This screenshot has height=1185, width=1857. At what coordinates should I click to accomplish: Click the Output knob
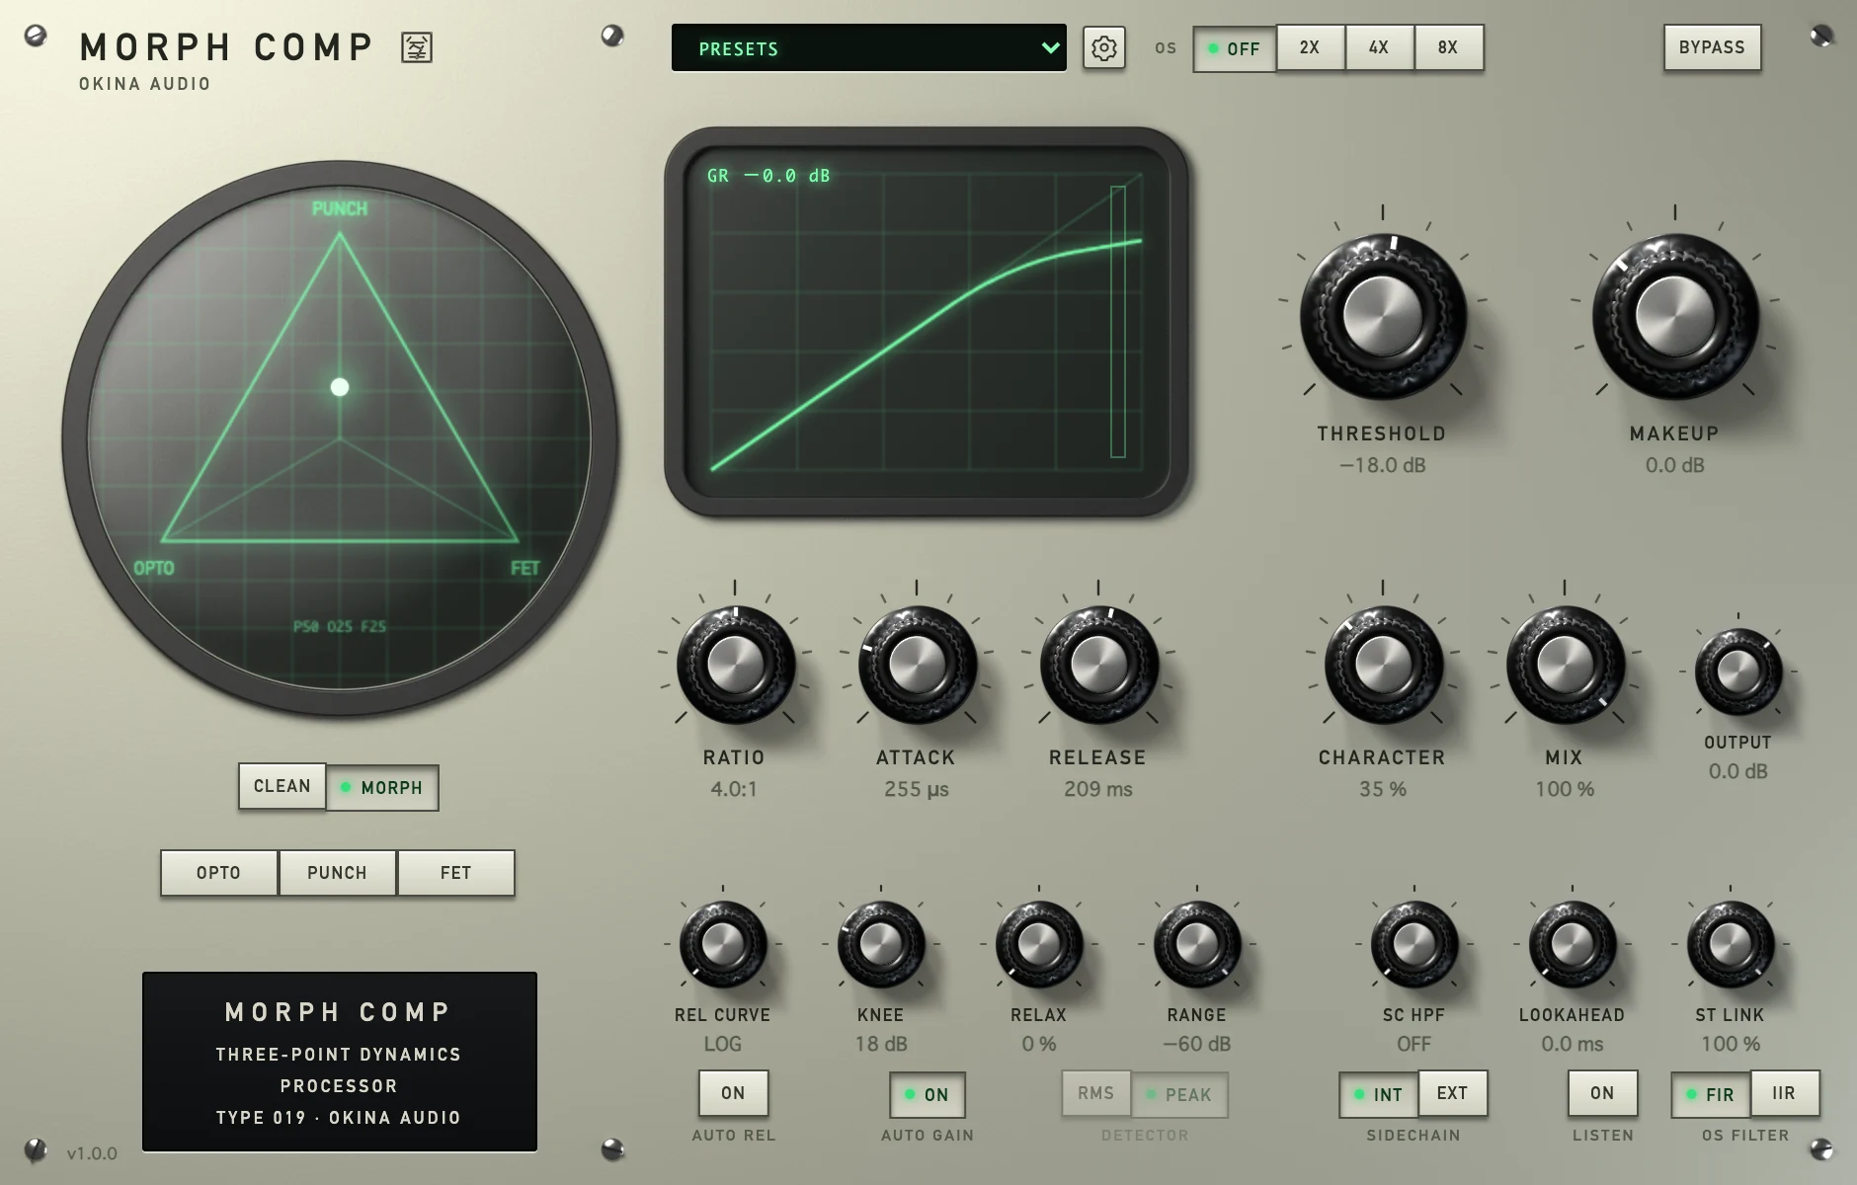point(1738,671)
